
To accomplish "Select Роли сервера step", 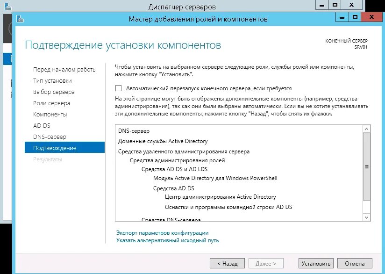I will pos(51,103).
